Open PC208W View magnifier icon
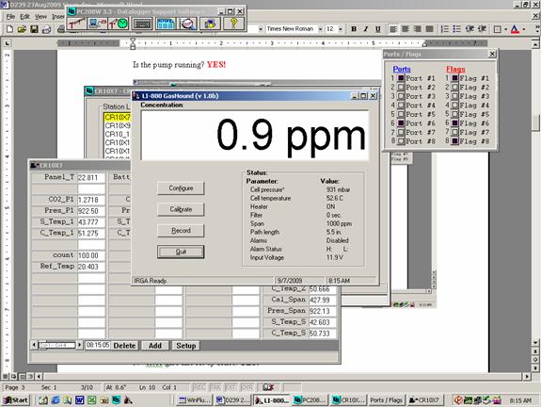The width and height of the screenshot is (541, 407). tap(188, 24)
